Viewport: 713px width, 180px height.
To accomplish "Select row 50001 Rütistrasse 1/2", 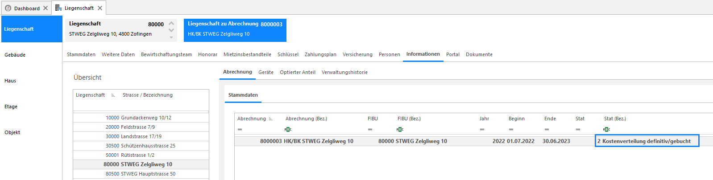I will point(141,155).
